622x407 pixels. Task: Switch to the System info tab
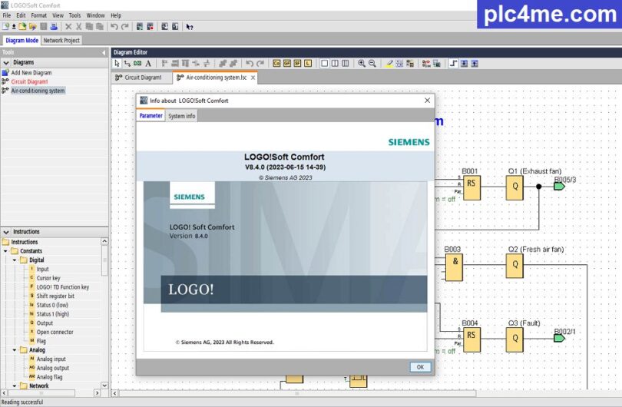point(182,116)
